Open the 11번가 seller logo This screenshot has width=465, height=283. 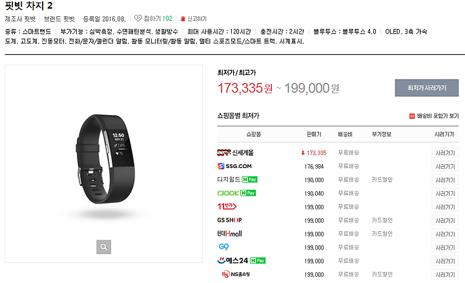227,207
